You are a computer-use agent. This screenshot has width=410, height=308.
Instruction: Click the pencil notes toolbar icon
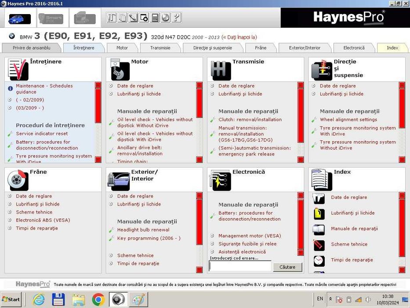(133, 18)
